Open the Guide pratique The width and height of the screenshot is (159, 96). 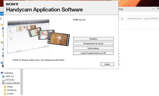pos(93,48)
